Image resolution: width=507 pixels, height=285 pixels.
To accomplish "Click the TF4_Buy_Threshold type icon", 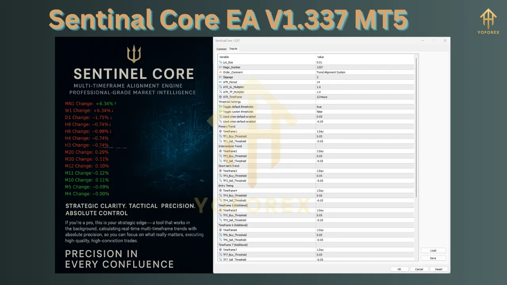I will (220, 196).
